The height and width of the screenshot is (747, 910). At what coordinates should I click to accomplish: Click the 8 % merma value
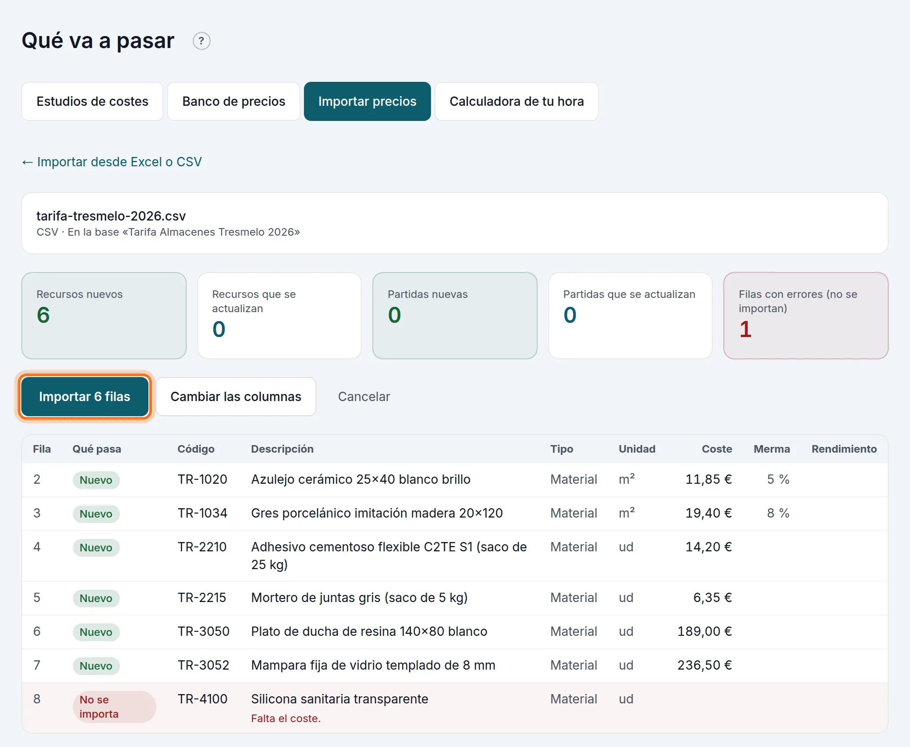click(x=778, y=513)
